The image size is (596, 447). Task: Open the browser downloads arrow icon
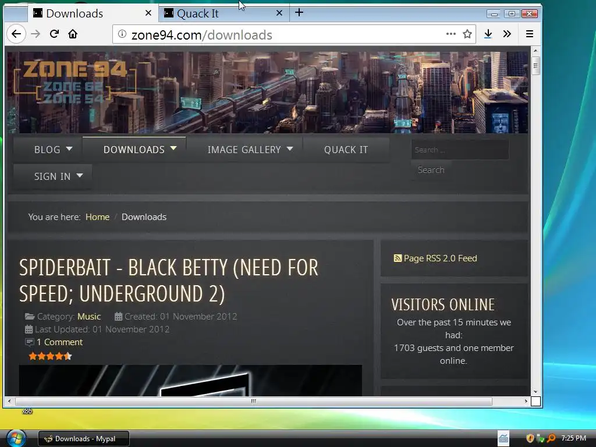(x=488, y=34)
